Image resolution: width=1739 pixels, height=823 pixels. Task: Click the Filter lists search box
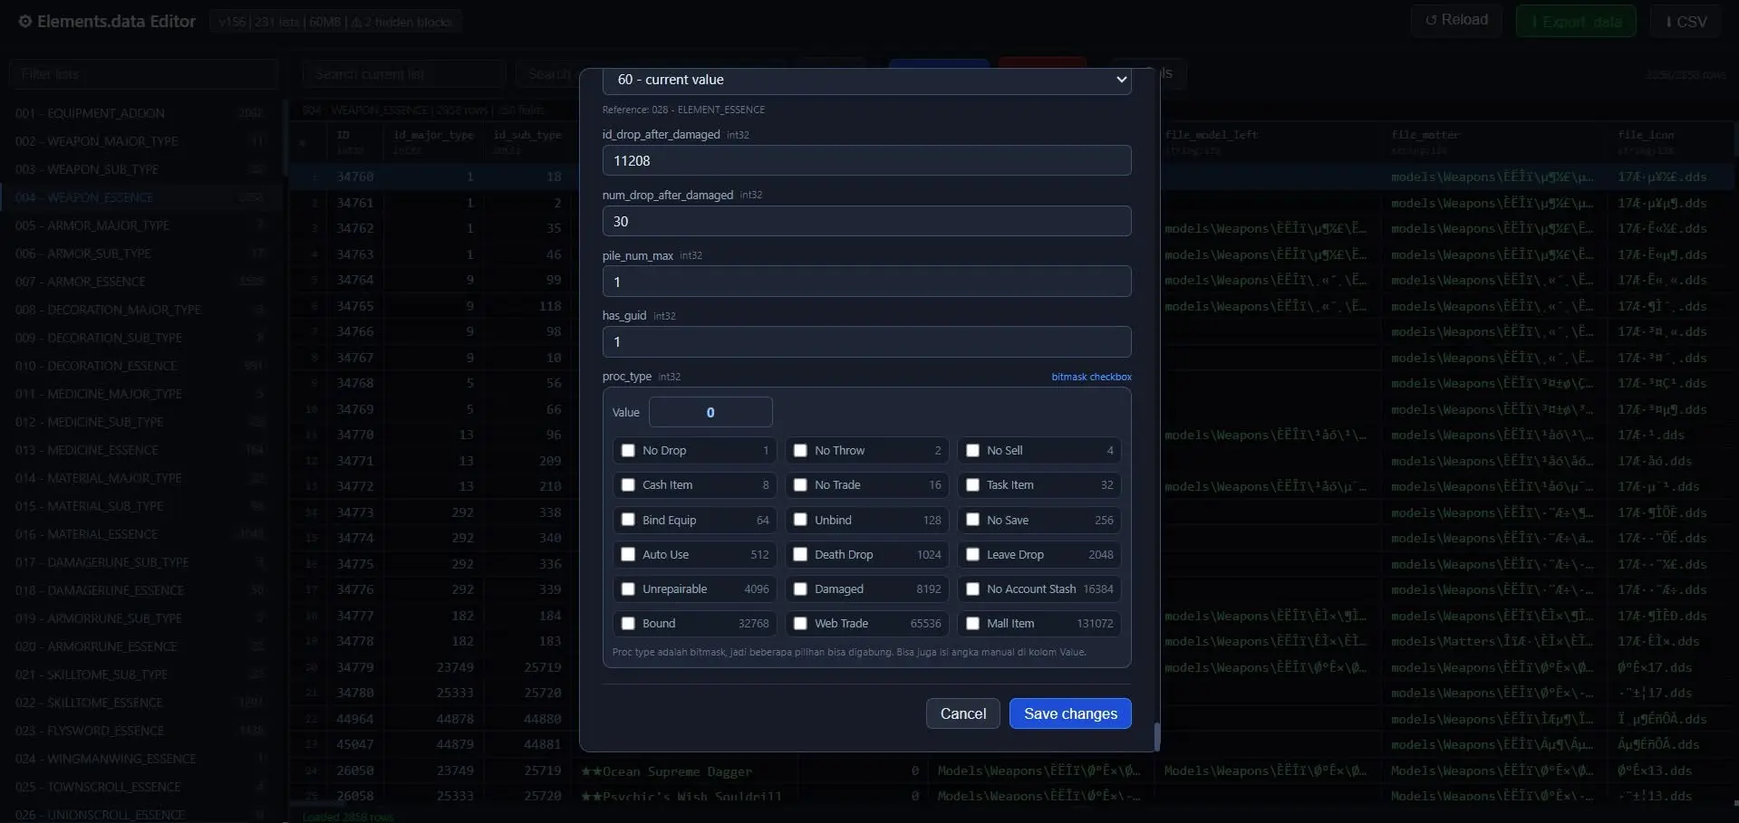tap(143, 74)
